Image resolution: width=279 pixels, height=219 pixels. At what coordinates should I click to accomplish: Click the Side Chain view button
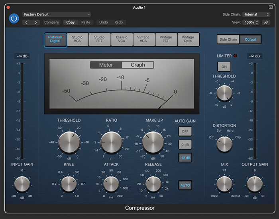[x=228, y=39]
